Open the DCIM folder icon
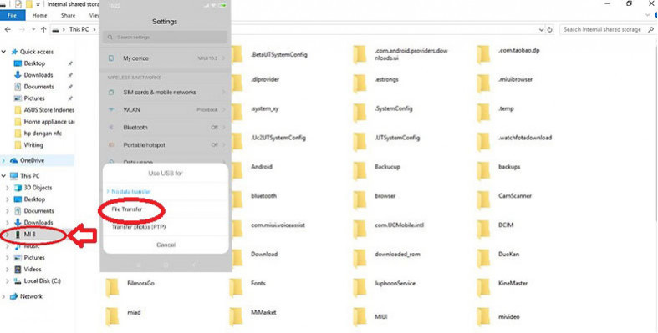Screen dimensions: 658x333 pyautogui.click(x=483, y=229)
